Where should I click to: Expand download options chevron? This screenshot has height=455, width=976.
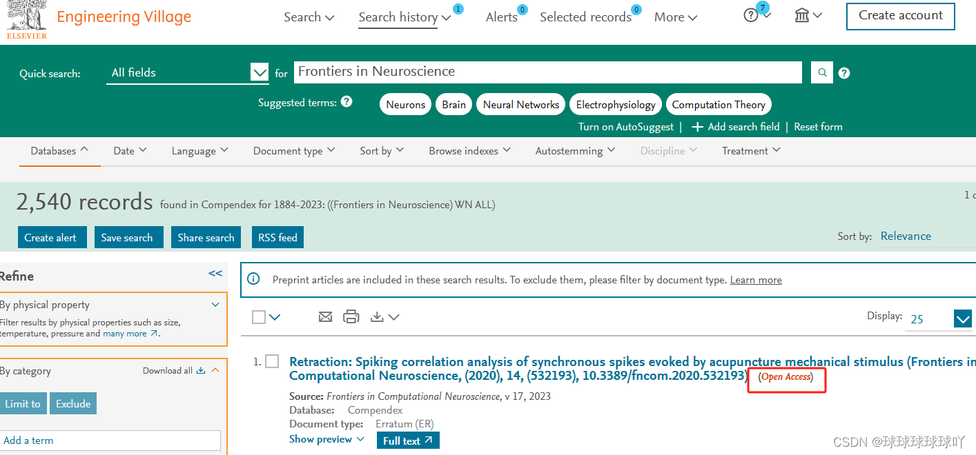(x=393, y=317)
